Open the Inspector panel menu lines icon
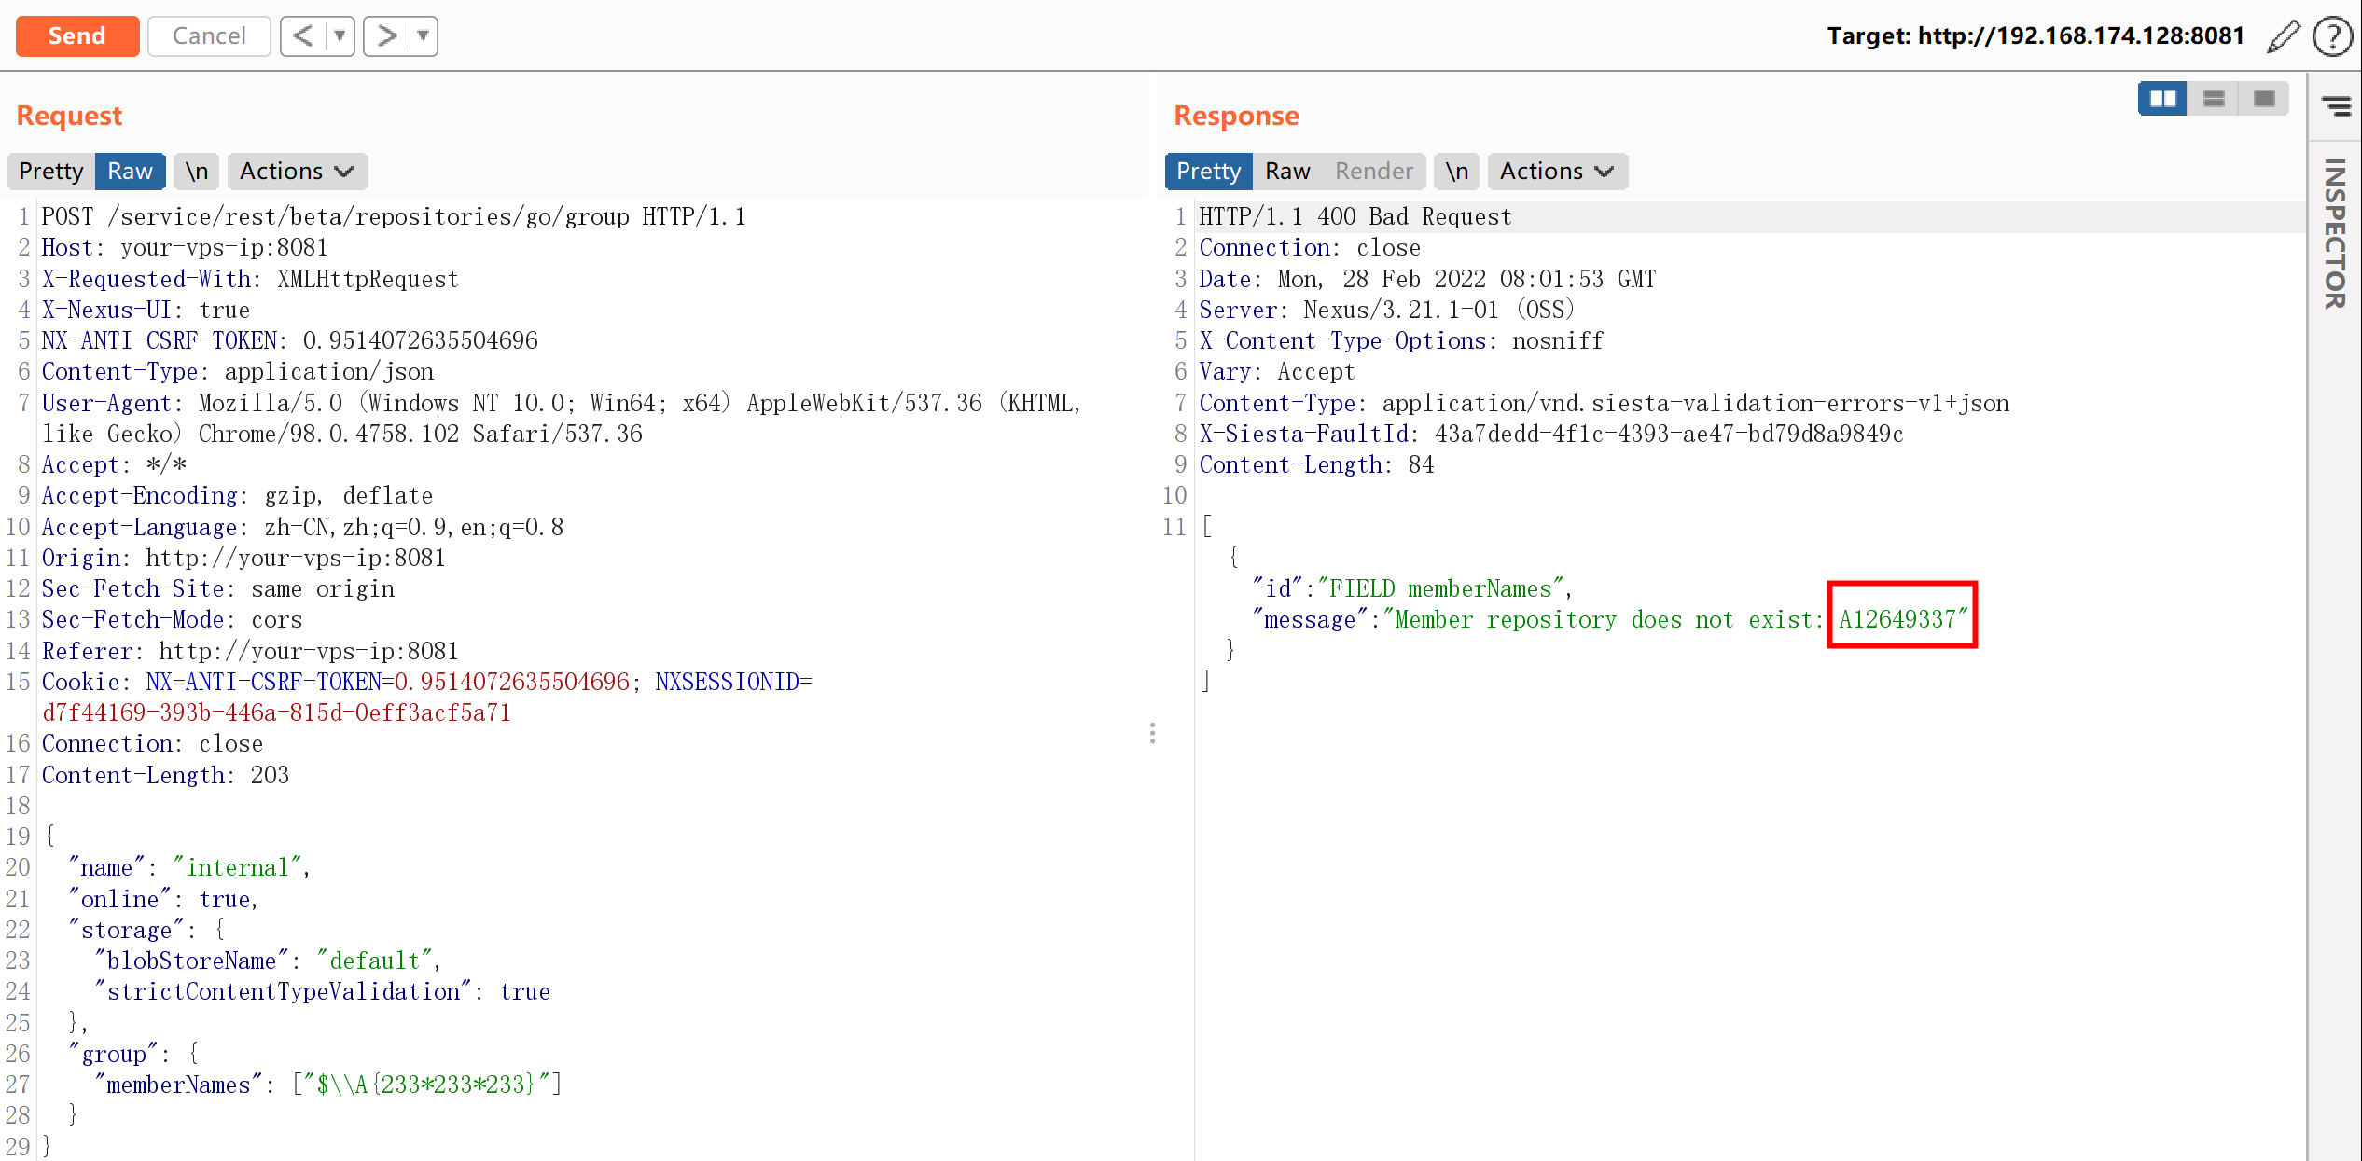This screenshot has width=2362, height=1161. [x=2337, y=106]
